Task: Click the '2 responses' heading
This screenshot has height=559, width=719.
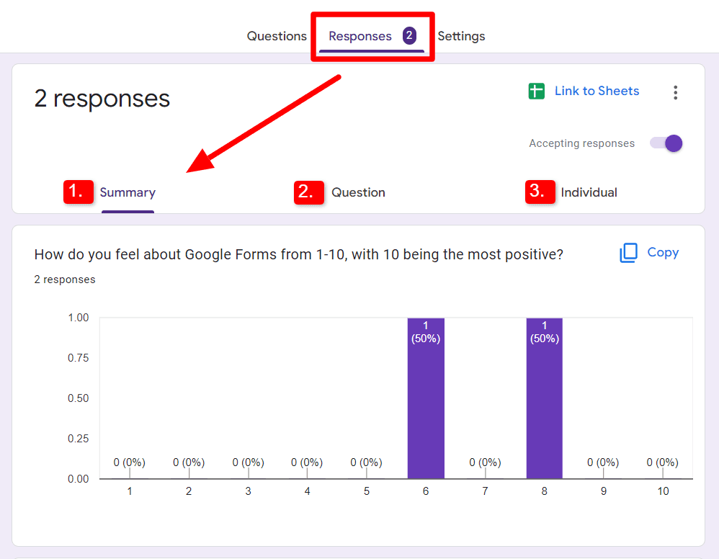Action: (102, 98)
